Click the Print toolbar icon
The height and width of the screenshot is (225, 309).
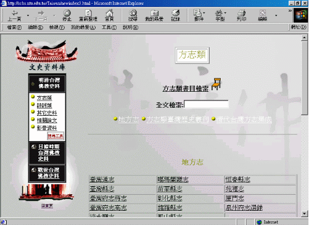click(x=241, y=13)
